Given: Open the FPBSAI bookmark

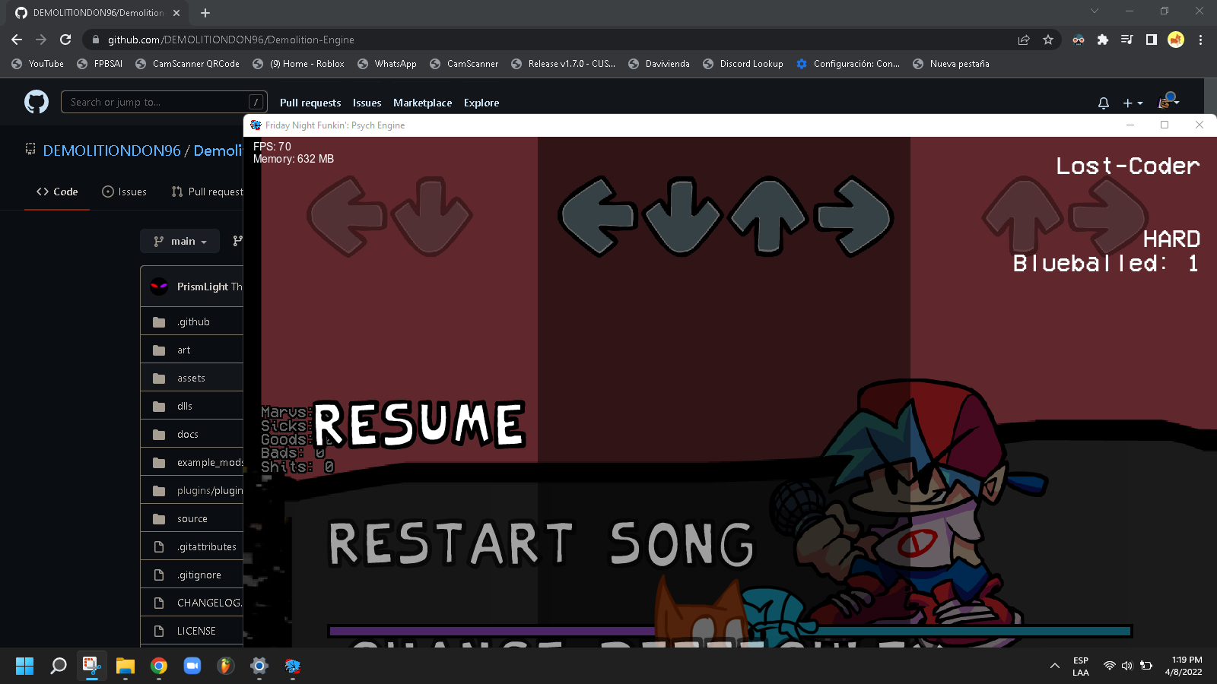Looking at the screenshot, I should [100, 64].
